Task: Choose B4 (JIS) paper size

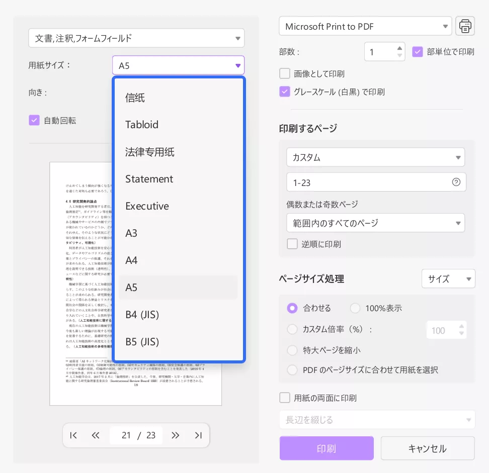Action: coord(179,315)
